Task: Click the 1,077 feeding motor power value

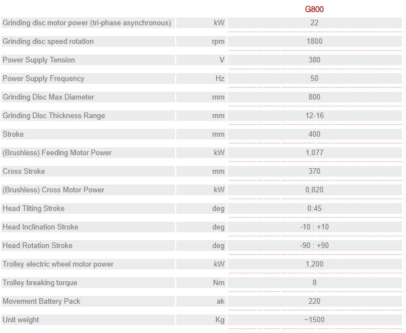Action: coord(315,152)
